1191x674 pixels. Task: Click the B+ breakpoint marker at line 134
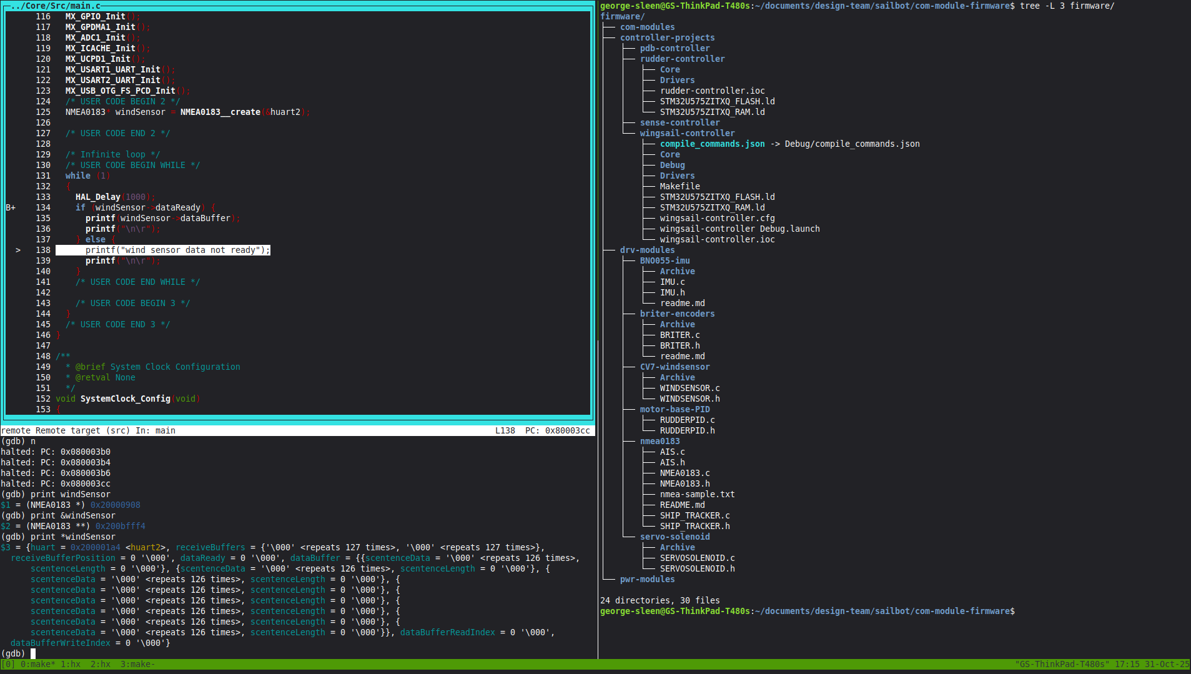(x=11, y=207)
